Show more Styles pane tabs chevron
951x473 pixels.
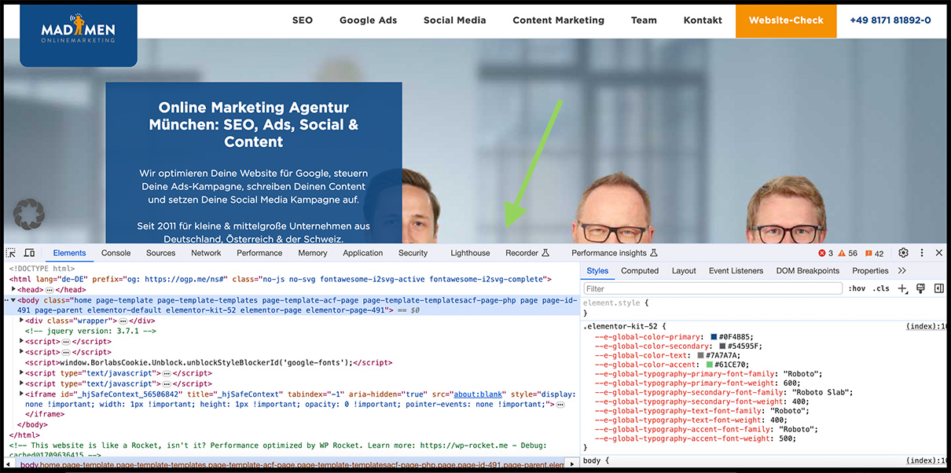(x=901, y=270)
